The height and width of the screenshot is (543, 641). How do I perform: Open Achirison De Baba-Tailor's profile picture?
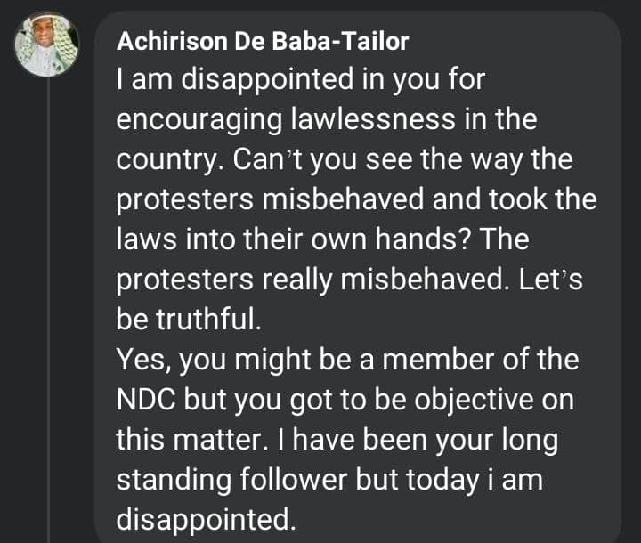(x=46, y=45)
